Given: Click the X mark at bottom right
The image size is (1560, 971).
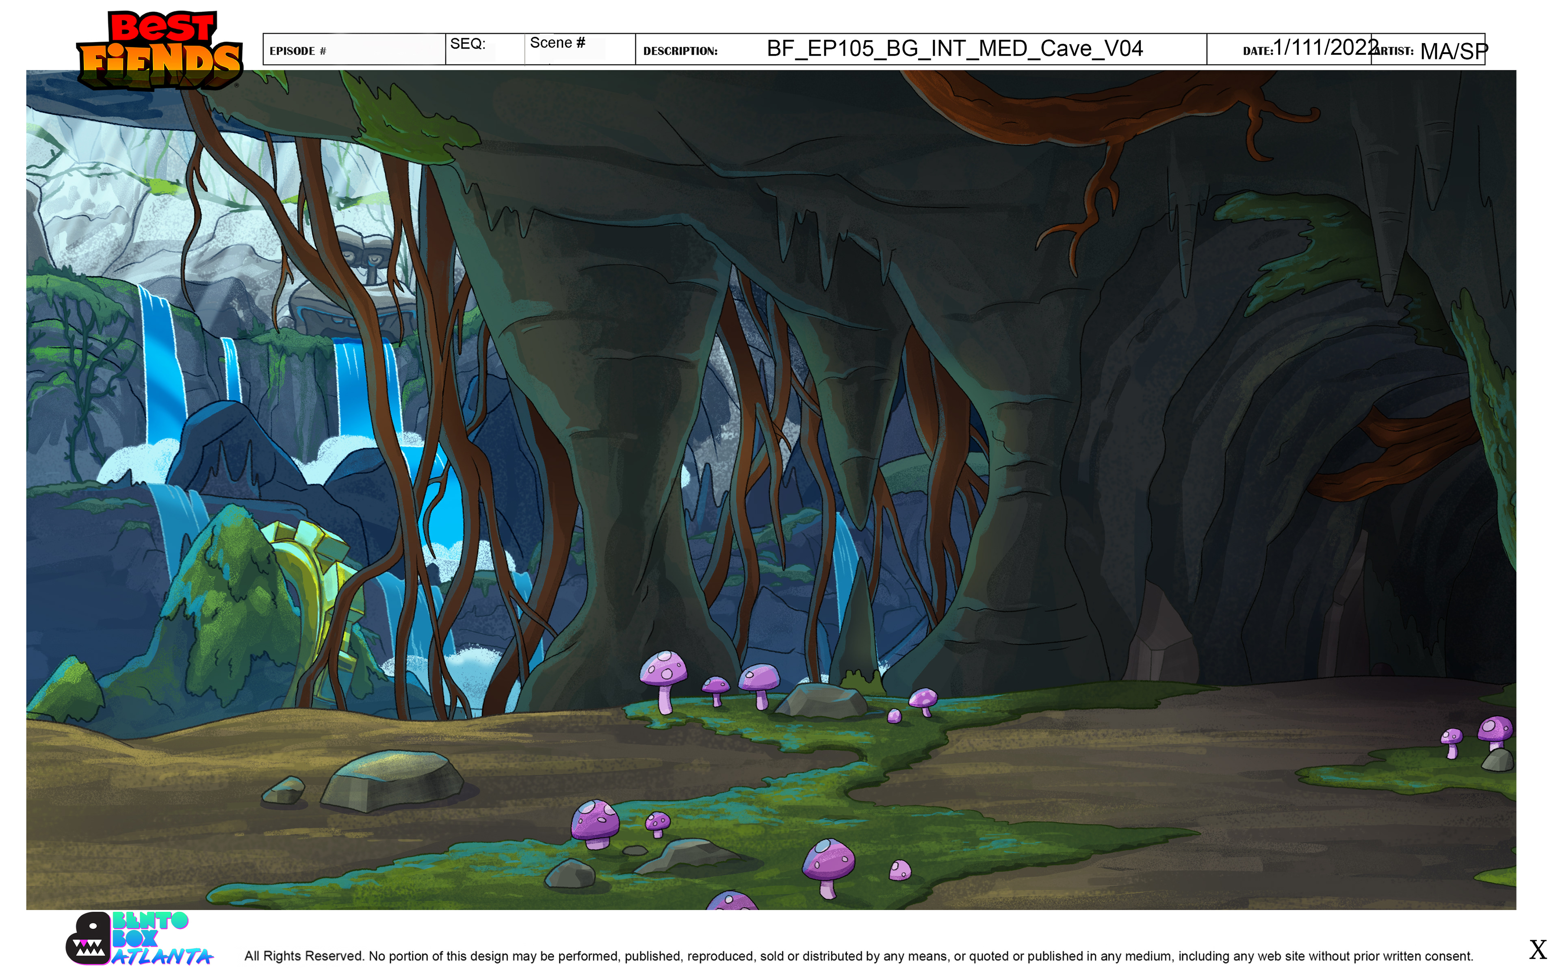Looking at the screenshot, I should (1538, 950).
